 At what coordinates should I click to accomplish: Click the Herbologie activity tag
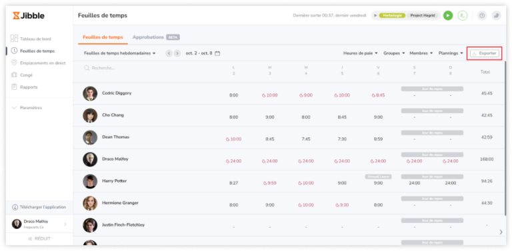point(392,15)
